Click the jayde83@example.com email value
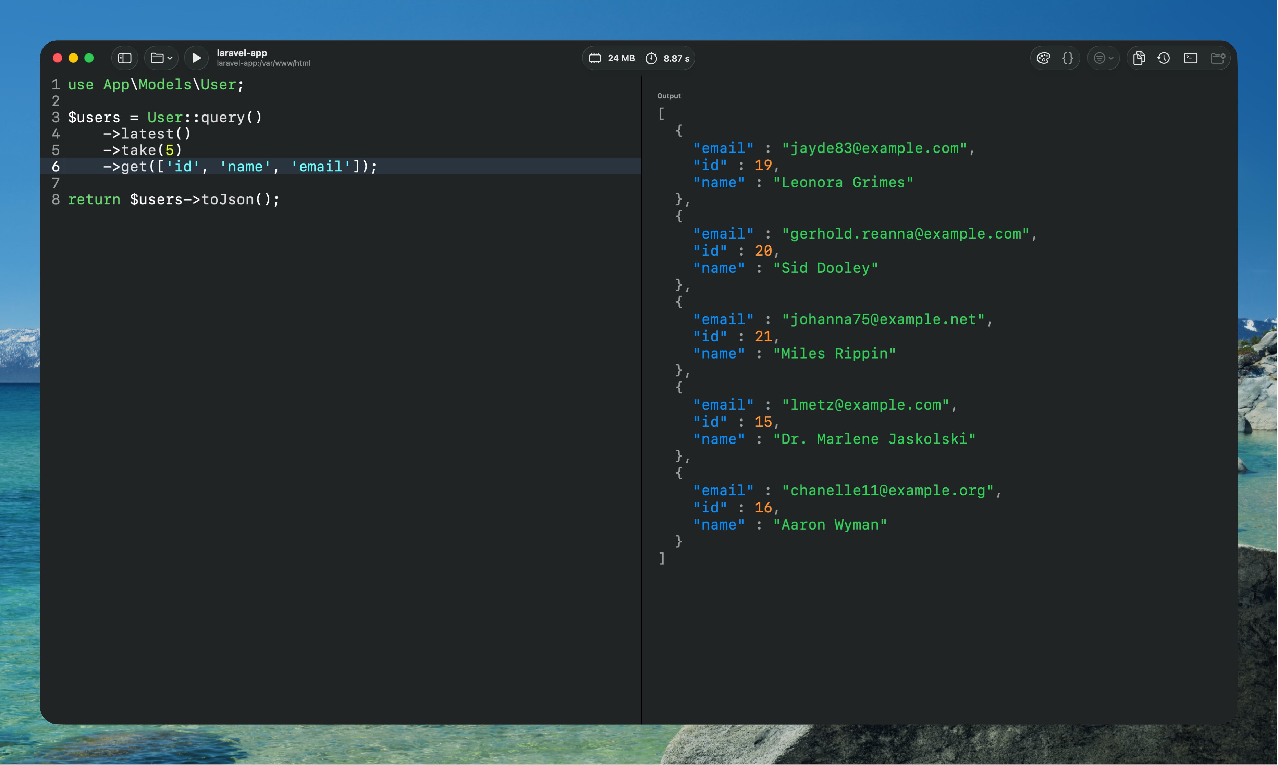Viewport: 1278px width, 765px height. pos(874,148)
